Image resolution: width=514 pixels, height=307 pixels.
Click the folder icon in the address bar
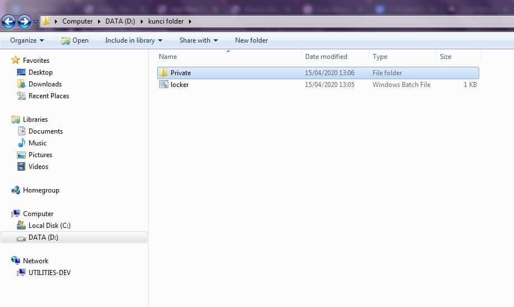click(46, 21)
